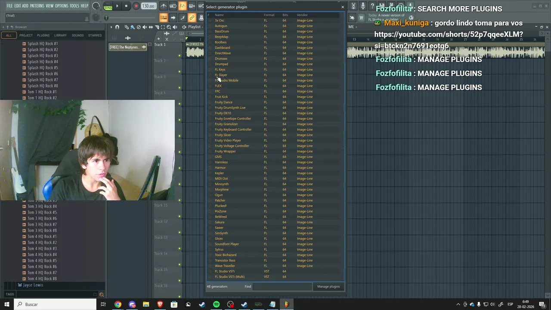Adjust the main pitch knob
The width and height of the screenshot is (551, 310).
(x=96, y=17)
